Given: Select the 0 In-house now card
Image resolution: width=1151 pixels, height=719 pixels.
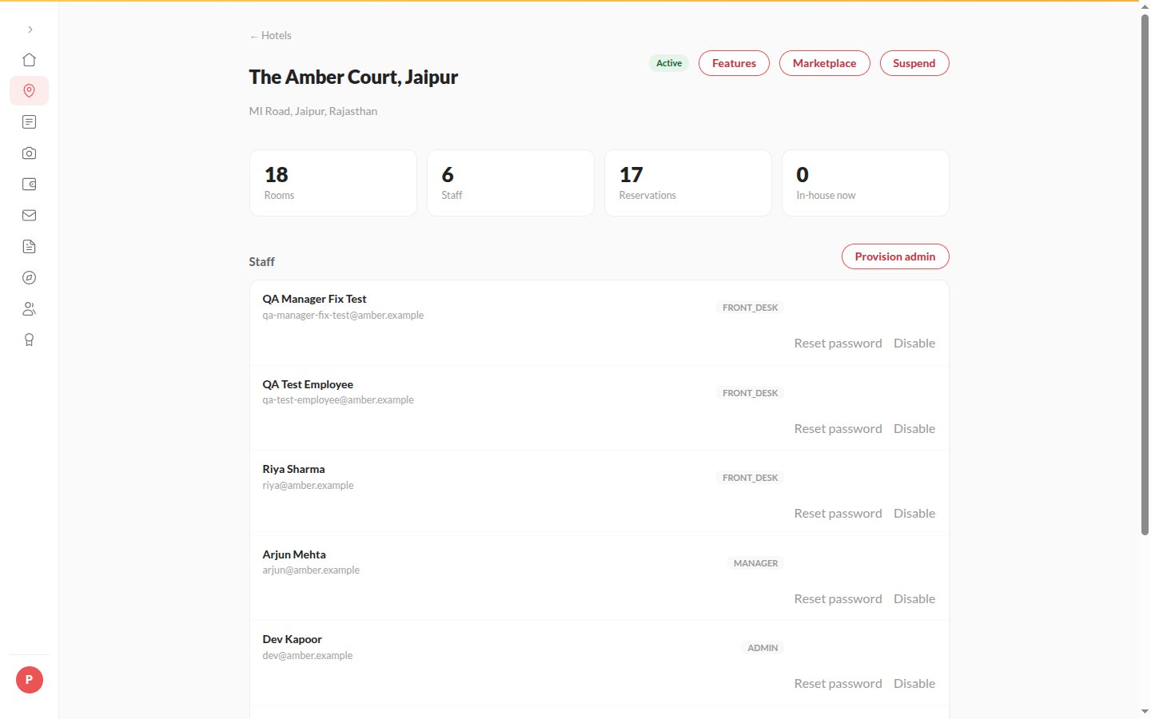Looking at the screenshot, I should (x=866, y=183).
